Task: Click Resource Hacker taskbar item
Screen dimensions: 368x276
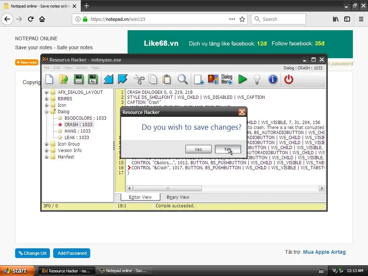Action: [66, 271]
